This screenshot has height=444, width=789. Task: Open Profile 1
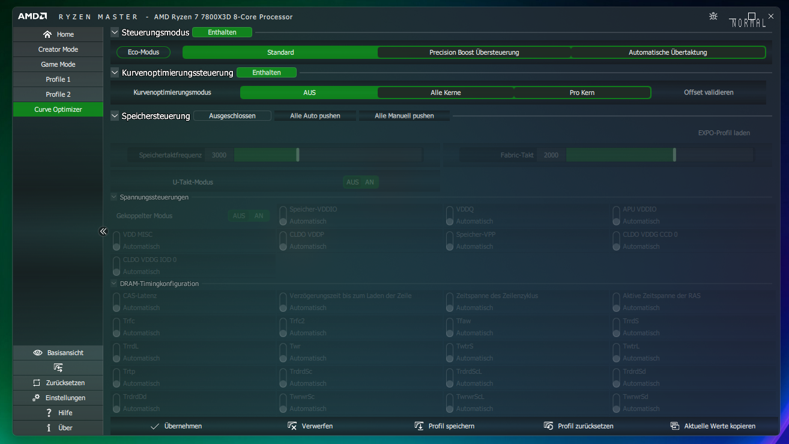point(58,79)
